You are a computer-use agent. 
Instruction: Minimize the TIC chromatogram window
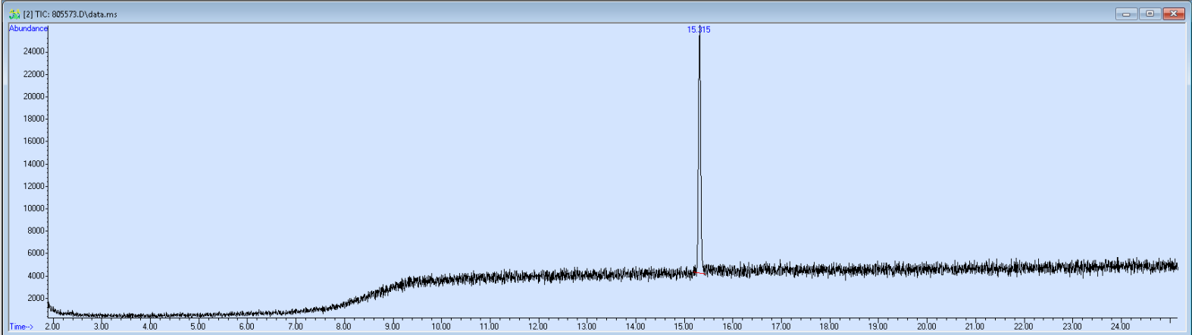(1126, 14)
